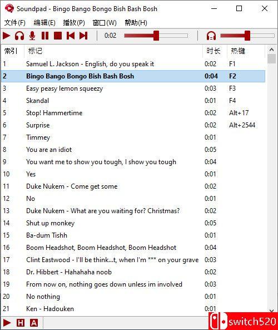The image size is (278, 330).
Task: Skip to previous sound icon
Action: coord(71,36)
